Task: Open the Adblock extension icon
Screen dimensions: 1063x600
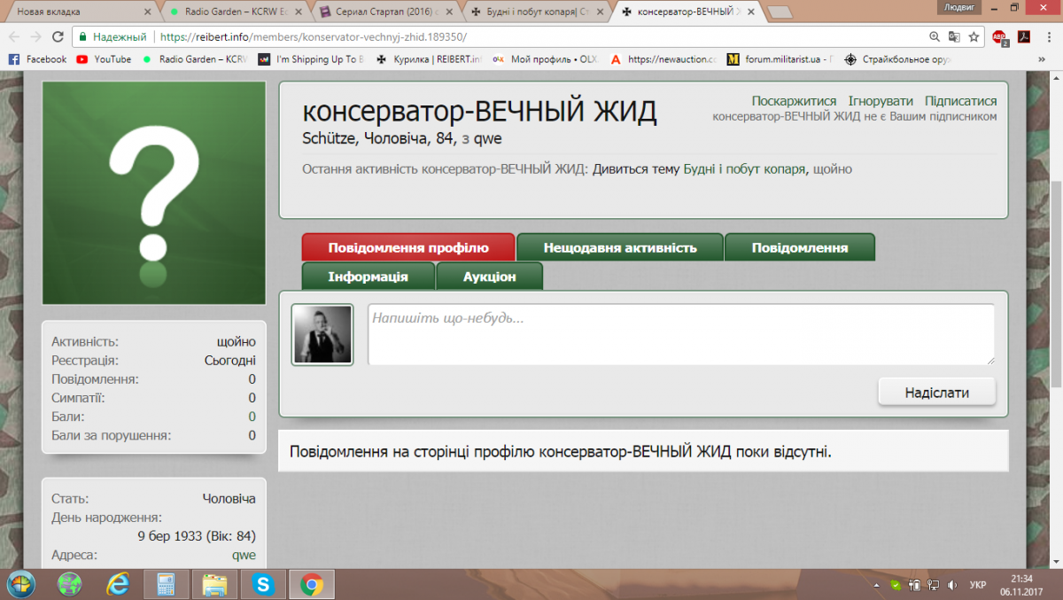Action: point(999,37)
